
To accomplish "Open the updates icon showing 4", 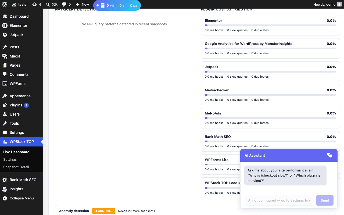I will tap(34, 4).
